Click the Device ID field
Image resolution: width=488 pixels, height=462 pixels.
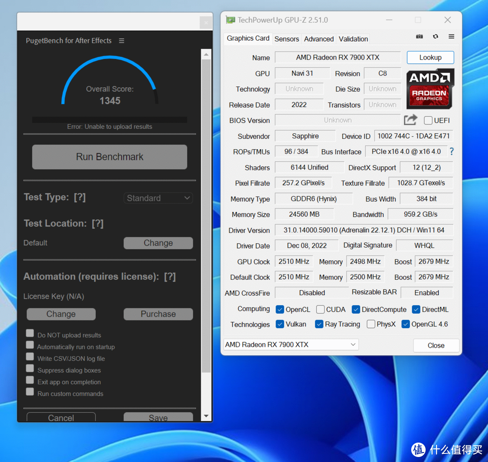coord(413,136)
